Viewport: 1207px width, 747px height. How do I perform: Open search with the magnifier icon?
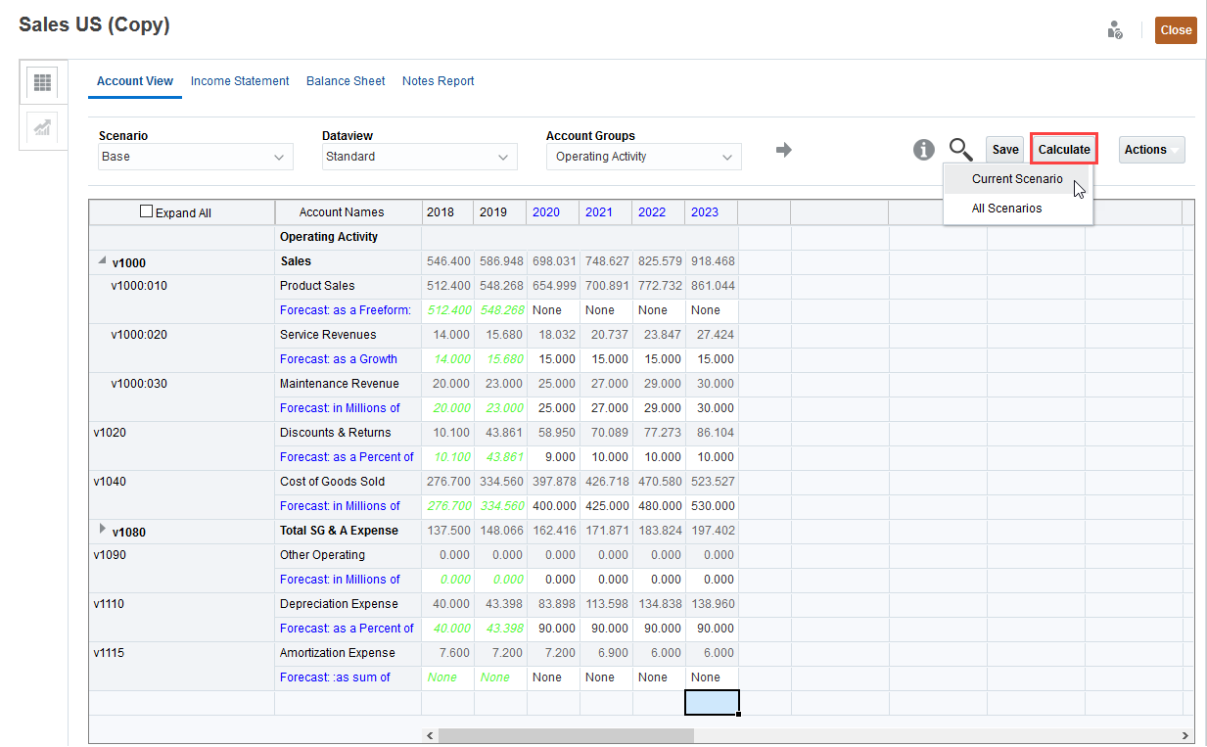960,150
